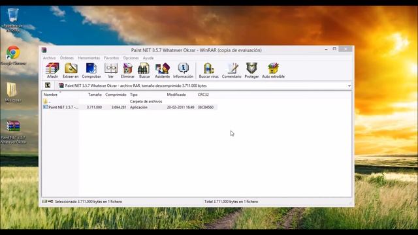This screenshot has height=235, width=418.
Task: Select the Paint NET 3.5.7 rar desktop file
Action: (13, 133)
